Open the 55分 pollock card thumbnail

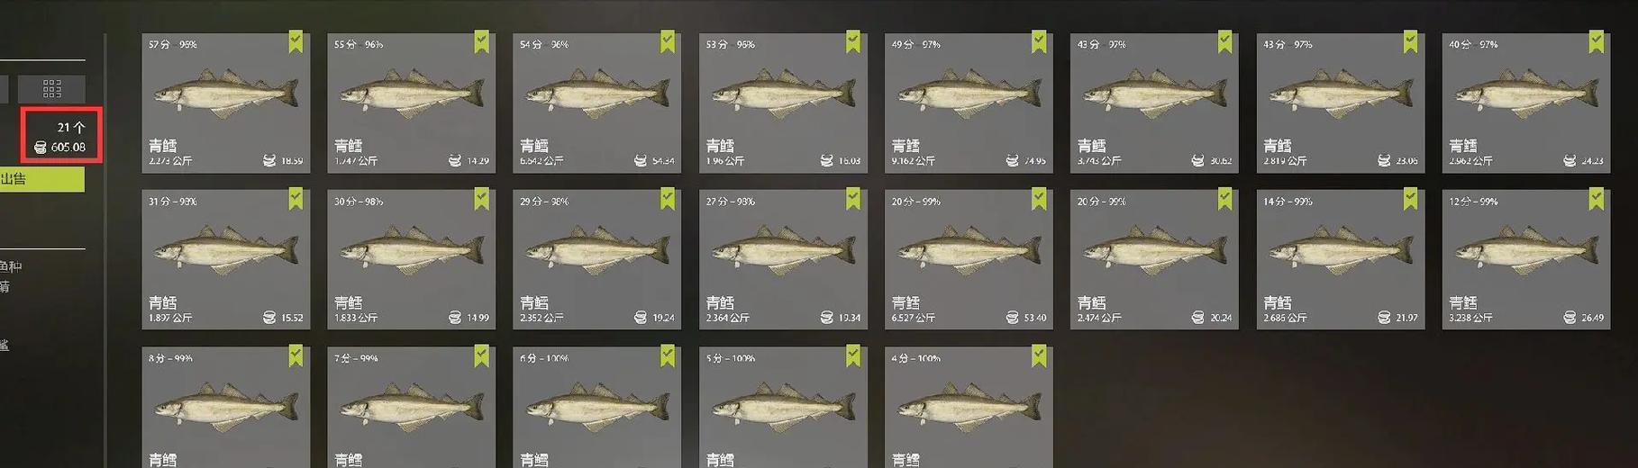pos(411,103)
